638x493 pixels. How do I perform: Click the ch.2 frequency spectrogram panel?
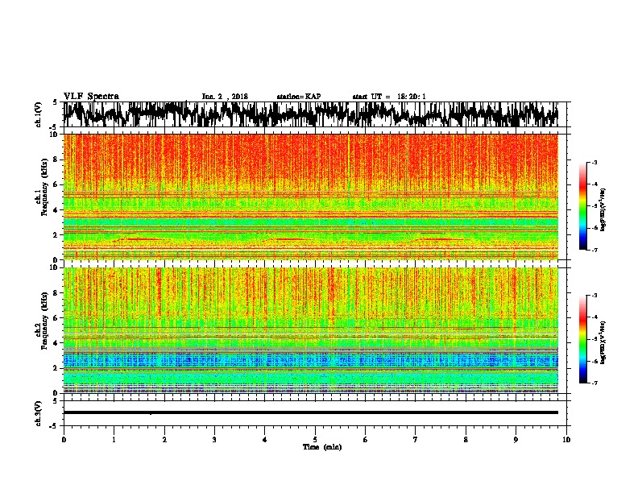pyautogui.click(x=311, y=330)
